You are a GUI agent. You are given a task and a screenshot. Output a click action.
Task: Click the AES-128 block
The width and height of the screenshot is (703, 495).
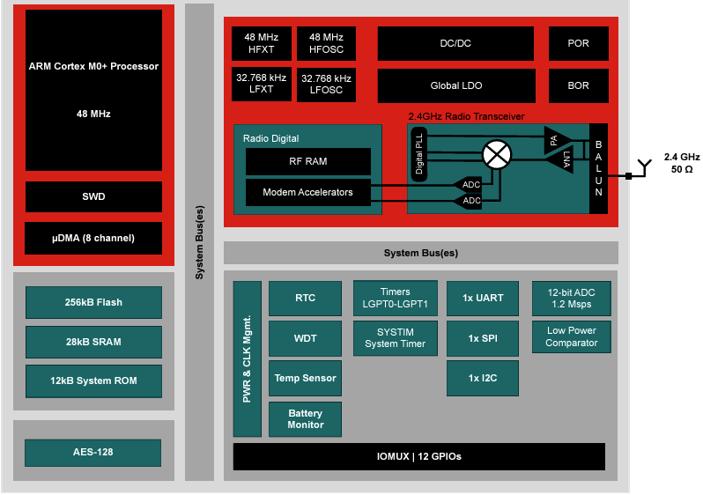pyautogui.click(x=93, y=453)
